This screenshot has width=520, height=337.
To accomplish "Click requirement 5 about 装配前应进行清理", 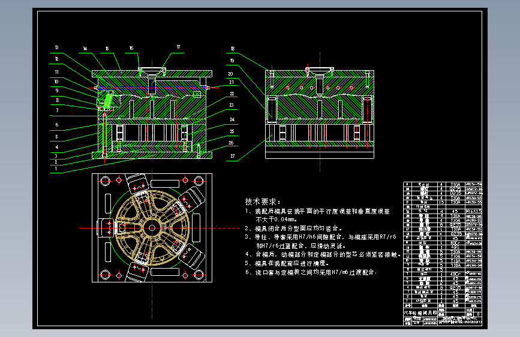I will click(x=287, y=263).
